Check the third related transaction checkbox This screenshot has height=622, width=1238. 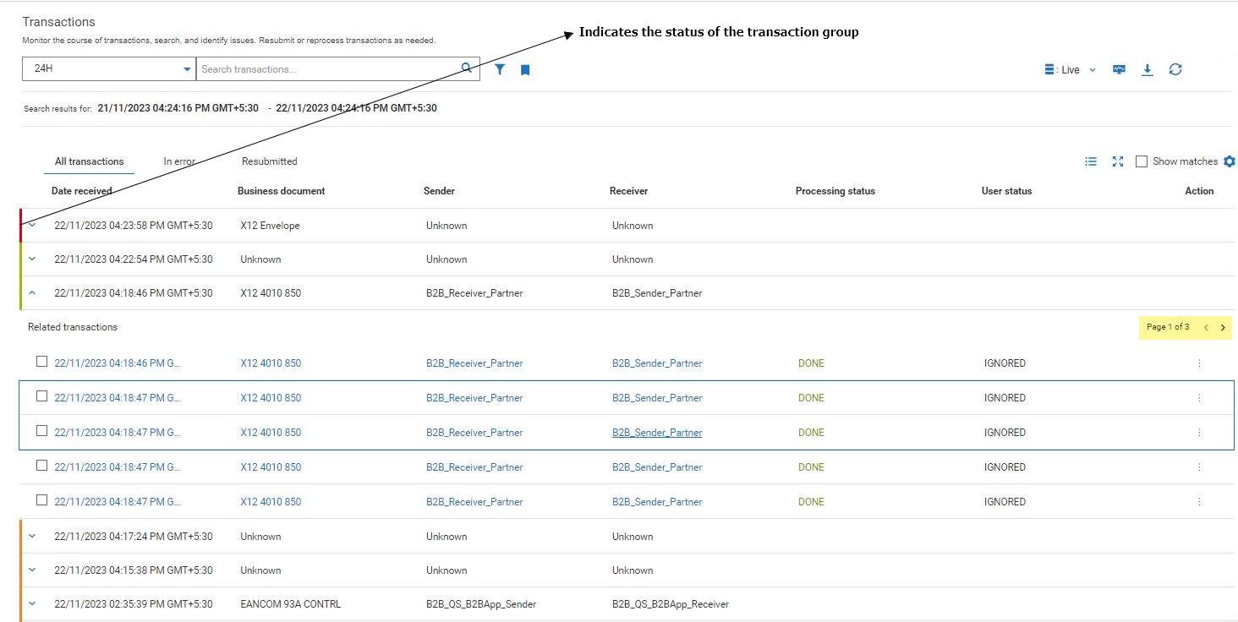41,431
